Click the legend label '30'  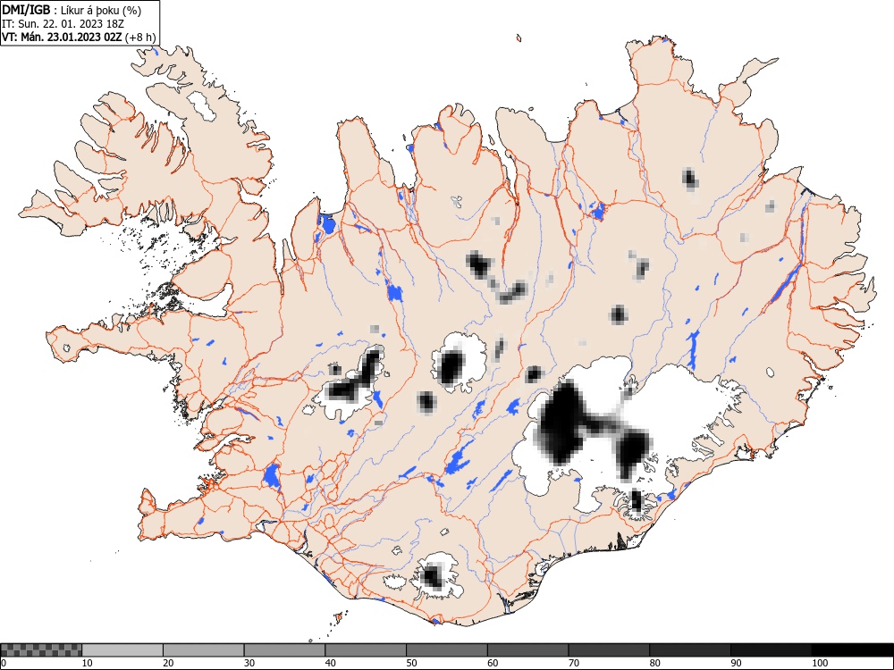click(249, 663)
